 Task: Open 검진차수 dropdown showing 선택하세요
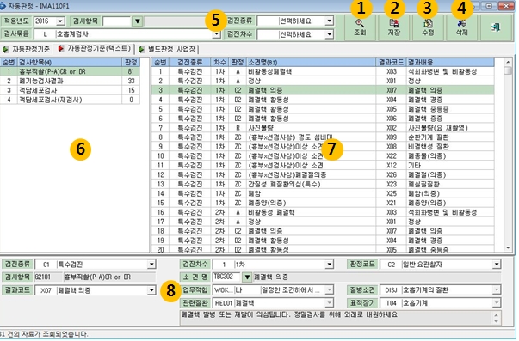click(329, 34)
